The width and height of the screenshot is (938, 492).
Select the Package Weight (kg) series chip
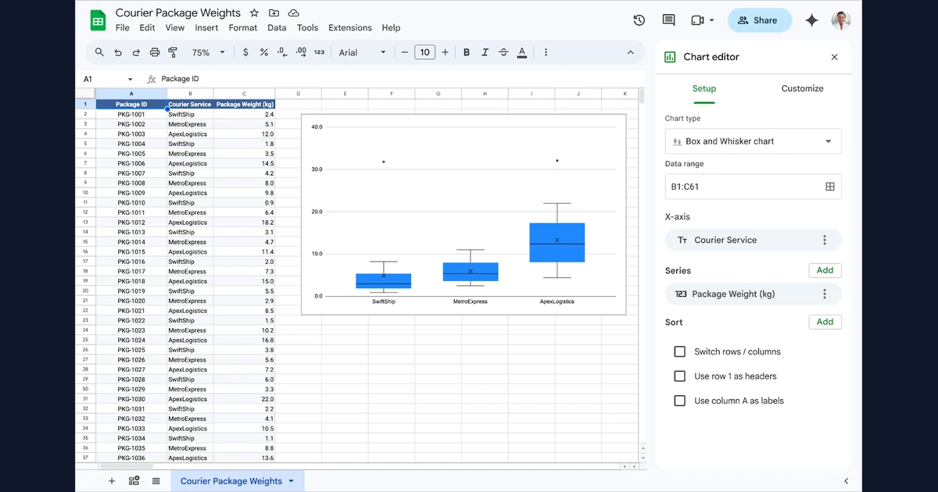click(753, 294)
